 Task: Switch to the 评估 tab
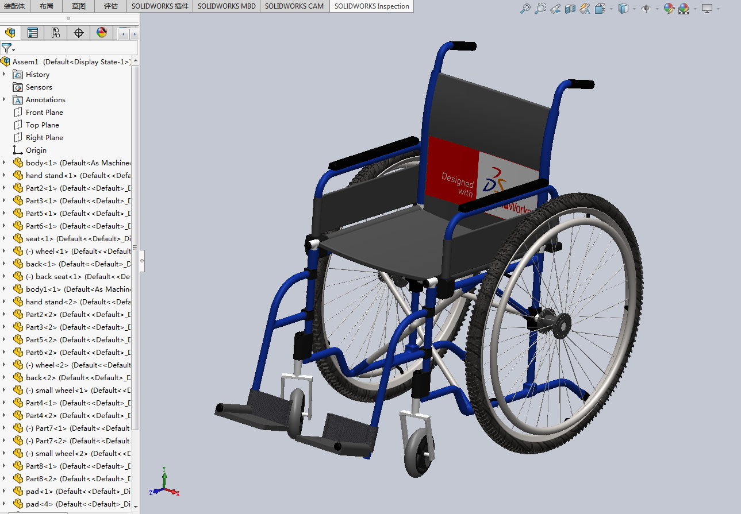[111, 6]
